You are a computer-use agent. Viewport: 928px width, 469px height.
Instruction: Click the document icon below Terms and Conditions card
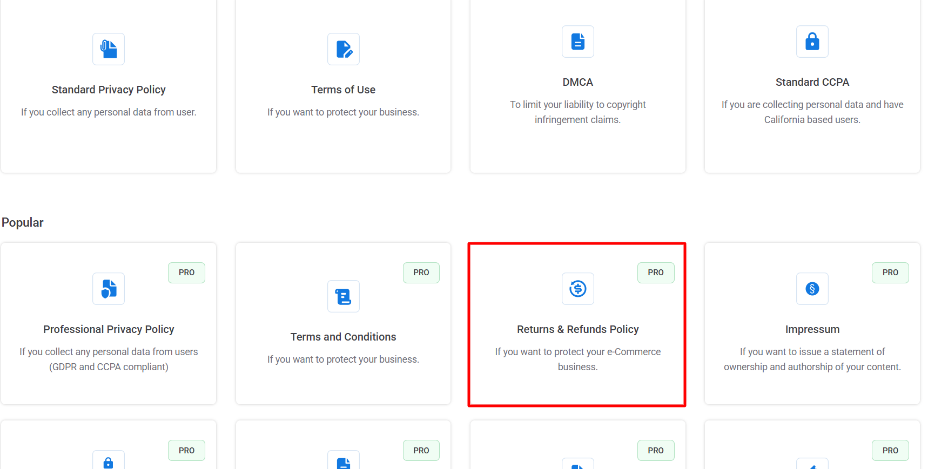click(343, 463)
